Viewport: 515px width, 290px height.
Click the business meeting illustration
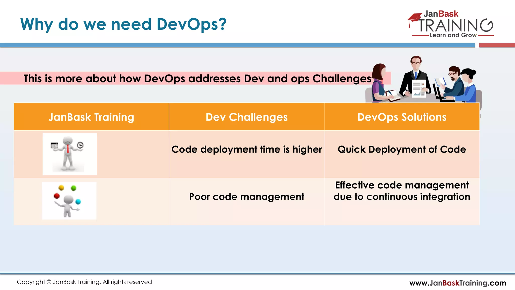[x=423, y=80]
